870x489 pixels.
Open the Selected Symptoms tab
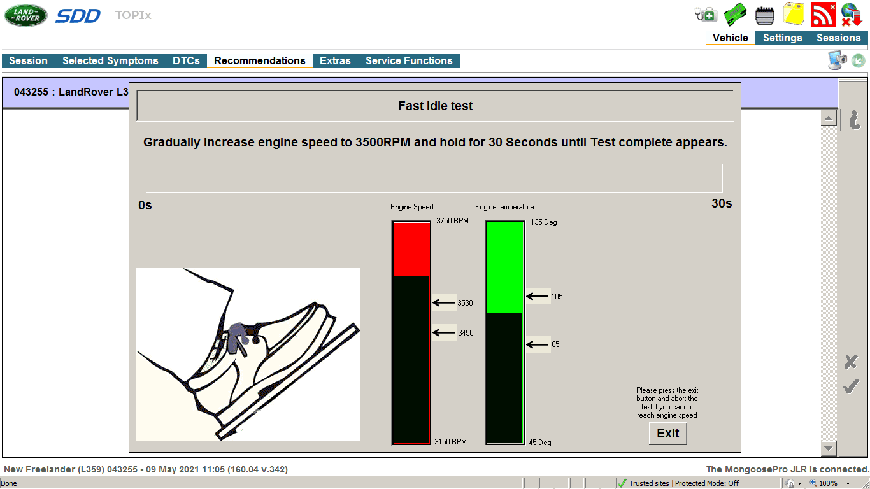click(x=110, y=61)
